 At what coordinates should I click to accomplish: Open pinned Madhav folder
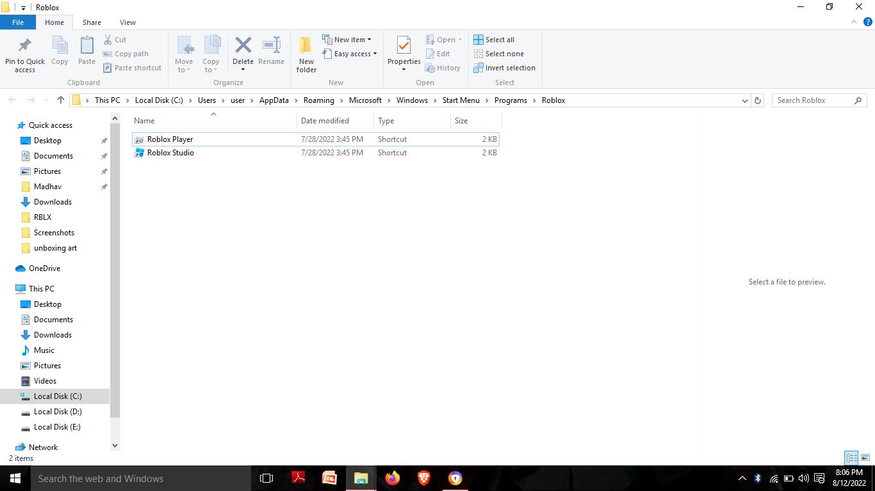point(47,187)
